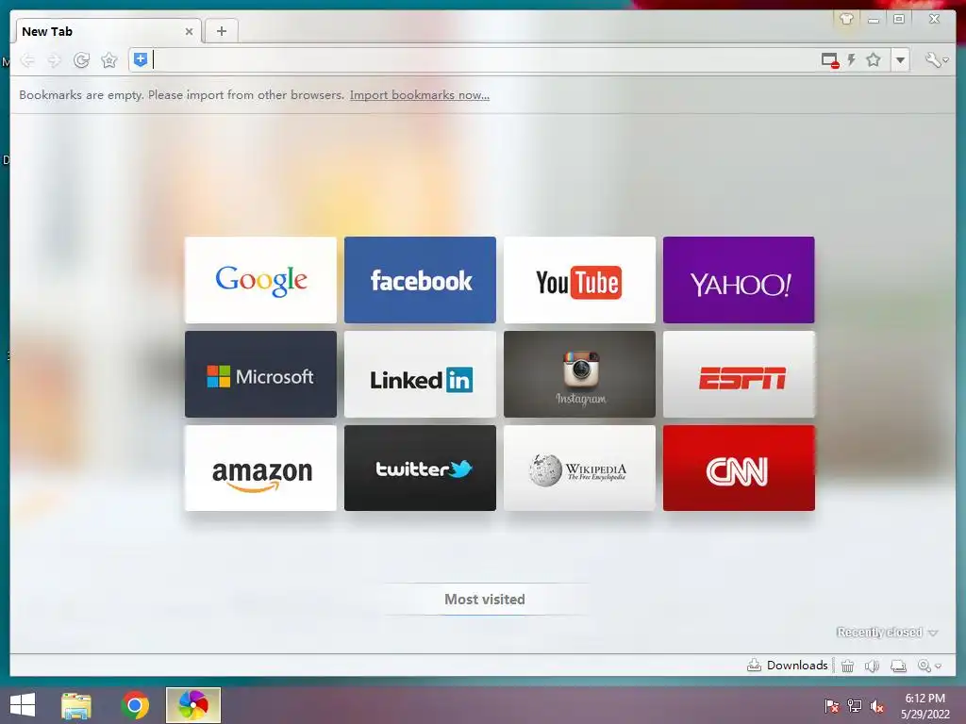966x724 pixels.
Task: Bookmark page with star inside address bar
Action: pyautogui.click(x=874, y=59)
